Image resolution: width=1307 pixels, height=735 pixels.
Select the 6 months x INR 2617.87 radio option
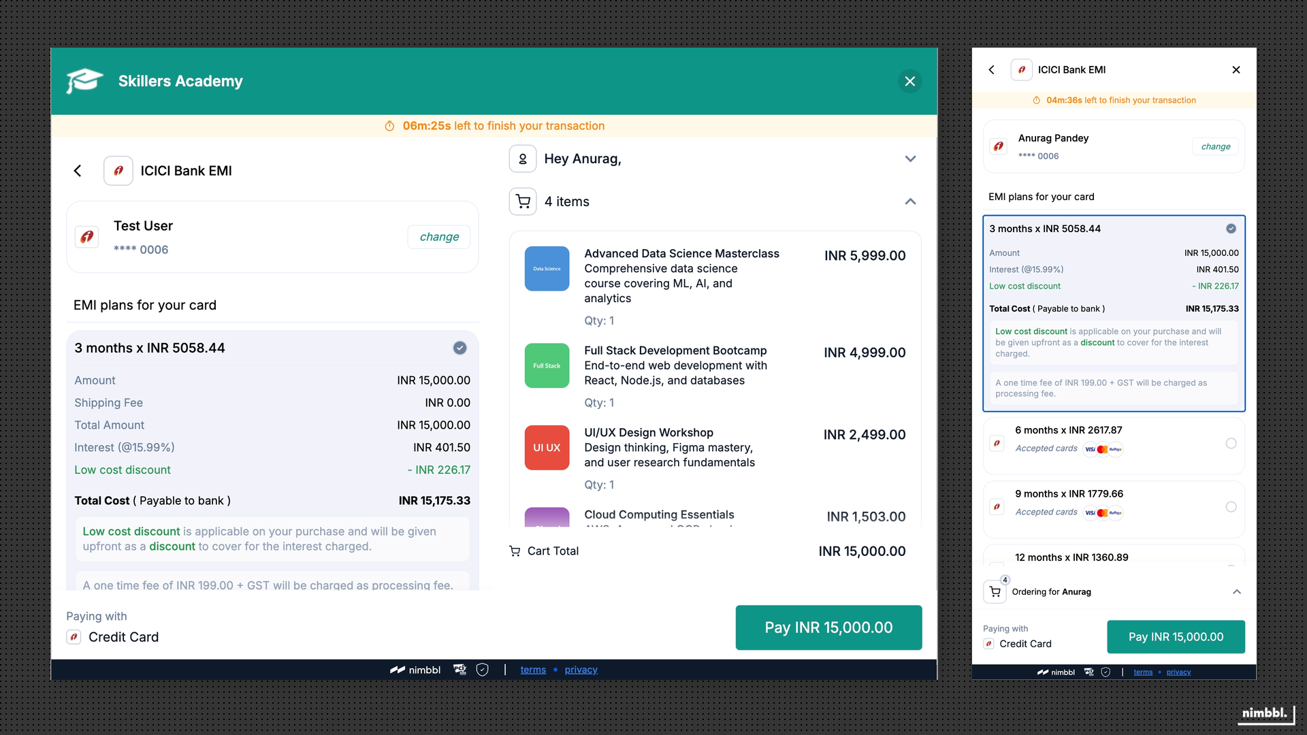1231,444
